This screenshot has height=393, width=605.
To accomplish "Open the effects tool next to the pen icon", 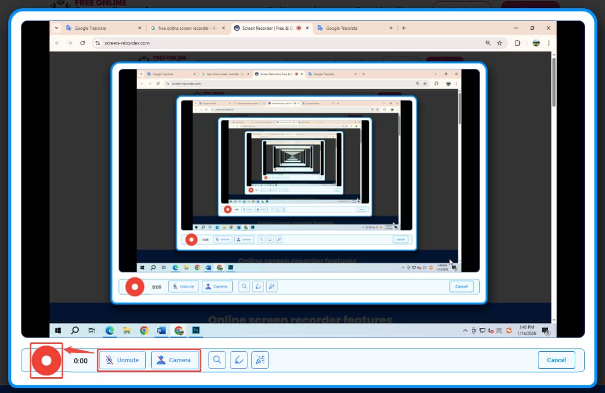I will click(260, 360).
